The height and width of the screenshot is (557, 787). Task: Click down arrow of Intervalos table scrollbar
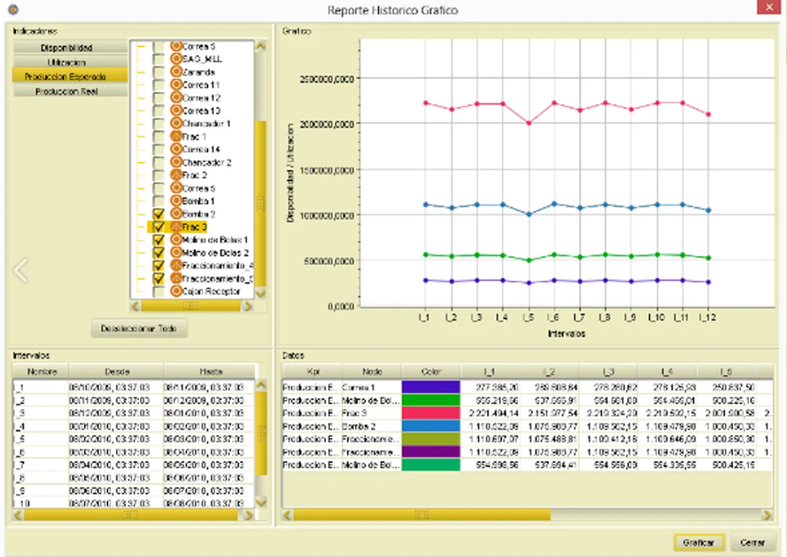click(x=261, y=501)
